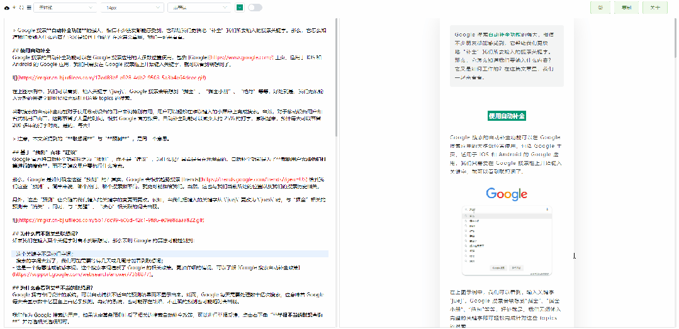Open the green theme color picker
This screenshot has height=329, width=679.
(239, 8)
